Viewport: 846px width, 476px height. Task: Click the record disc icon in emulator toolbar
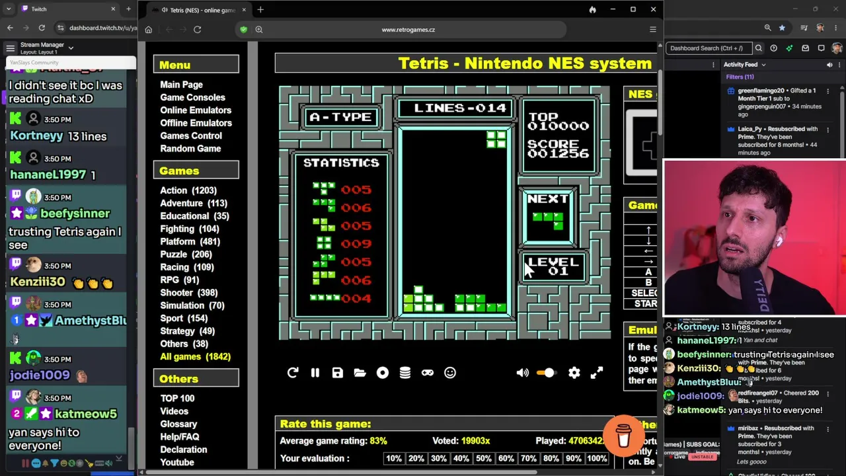click(x=383, y=373)
